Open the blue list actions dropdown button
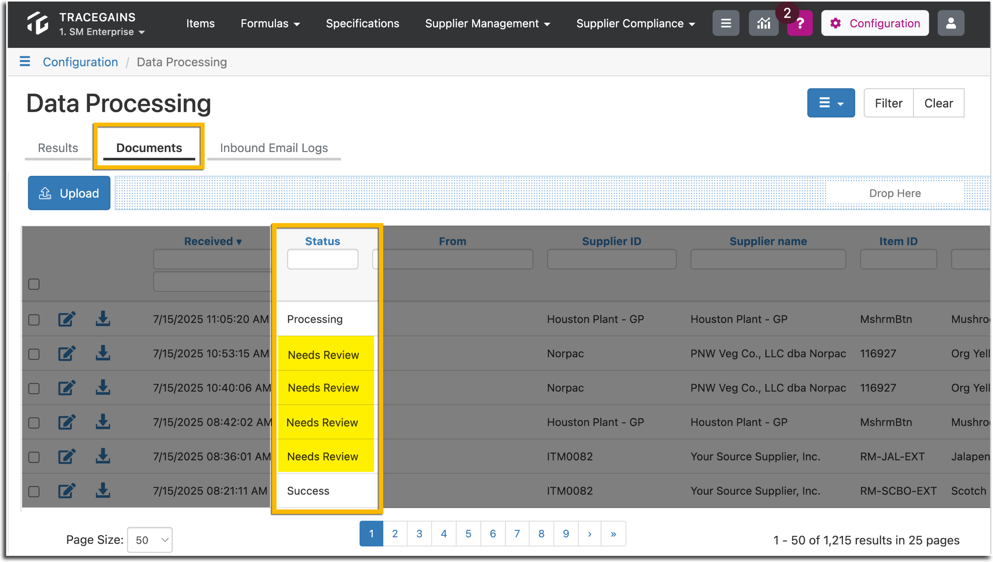993x562 pixels. coord(831,103)
